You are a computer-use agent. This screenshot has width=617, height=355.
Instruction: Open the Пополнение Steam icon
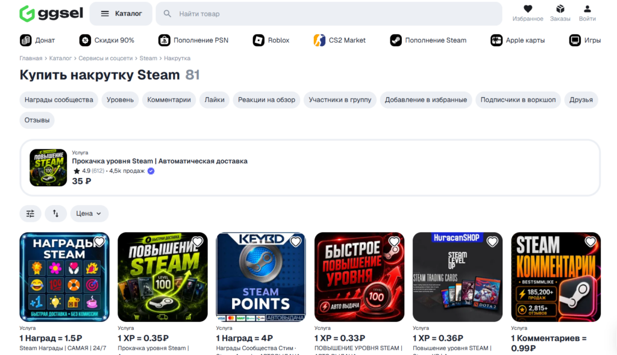click(396, 40)
